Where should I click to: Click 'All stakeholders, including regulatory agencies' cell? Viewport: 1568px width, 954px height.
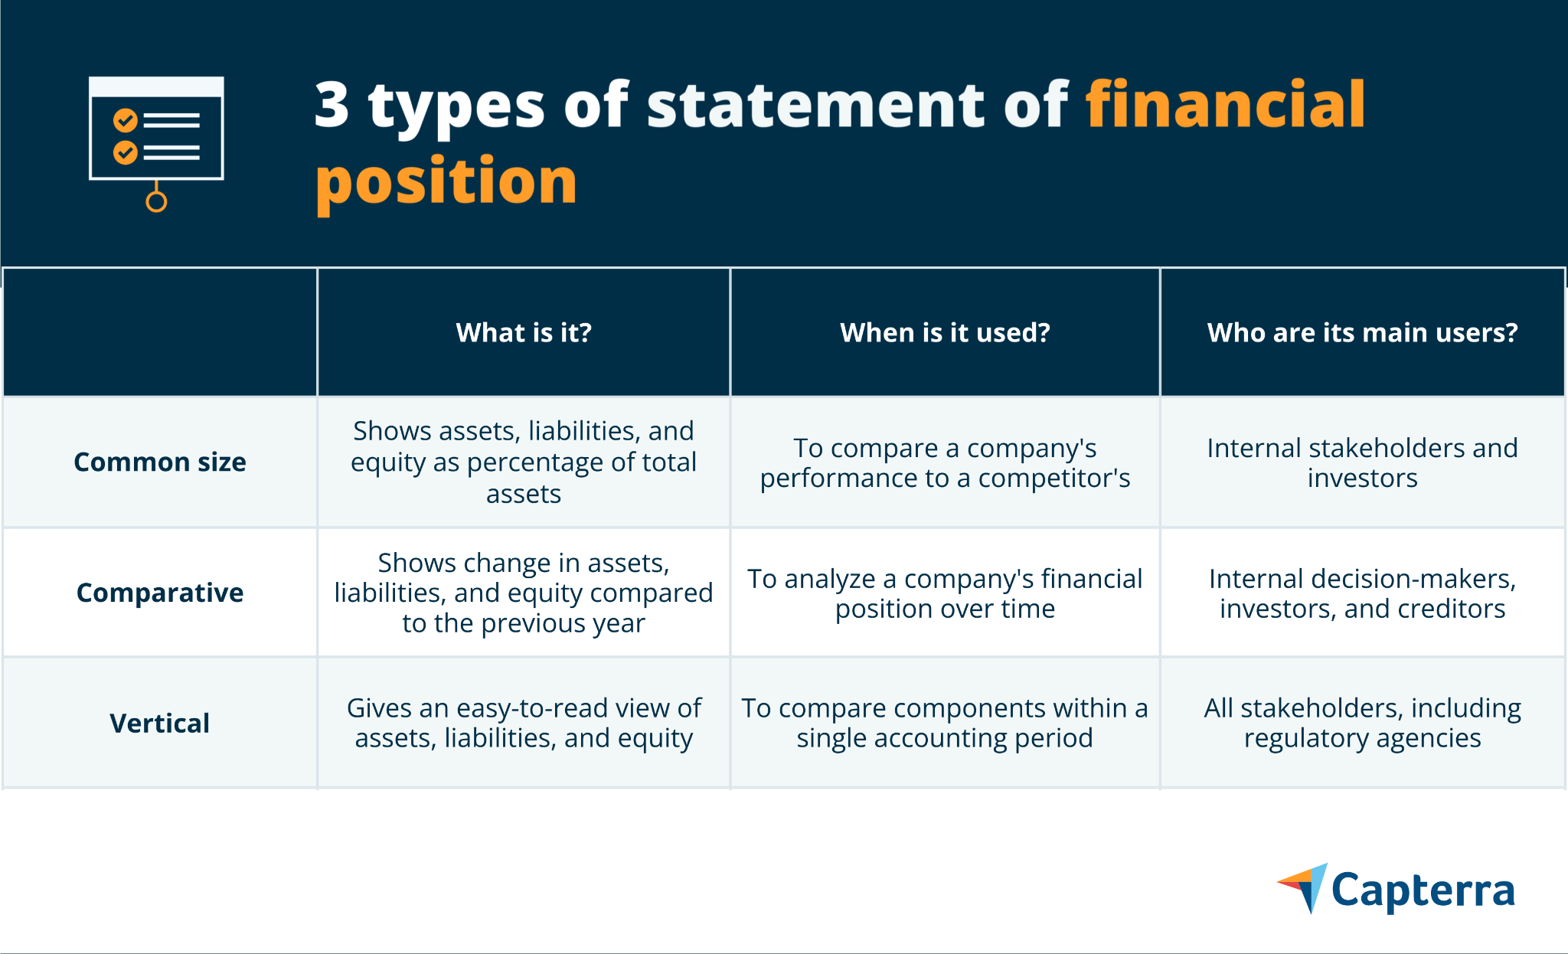pos(1362,723)
